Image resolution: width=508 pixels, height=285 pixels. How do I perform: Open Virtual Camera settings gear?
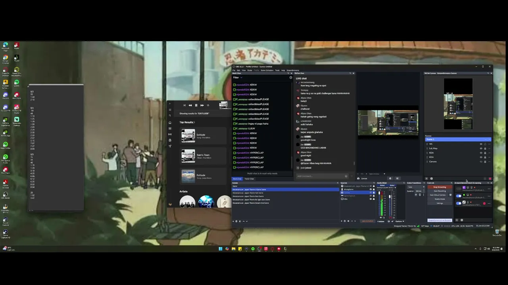pos(450,195)
